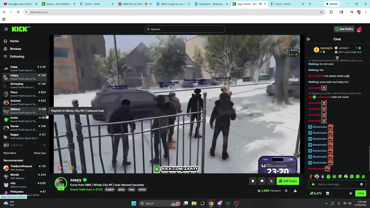Click the windy tag

point(142,190)
